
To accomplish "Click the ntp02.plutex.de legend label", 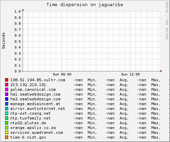I will (x=28, y=123).
